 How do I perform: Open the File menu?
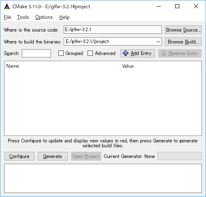[7, 17]
